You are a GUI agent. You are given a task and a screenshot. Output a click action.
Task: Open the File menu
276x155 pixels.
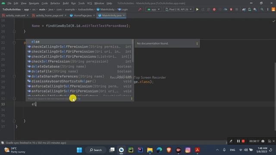tap(9, 3)
